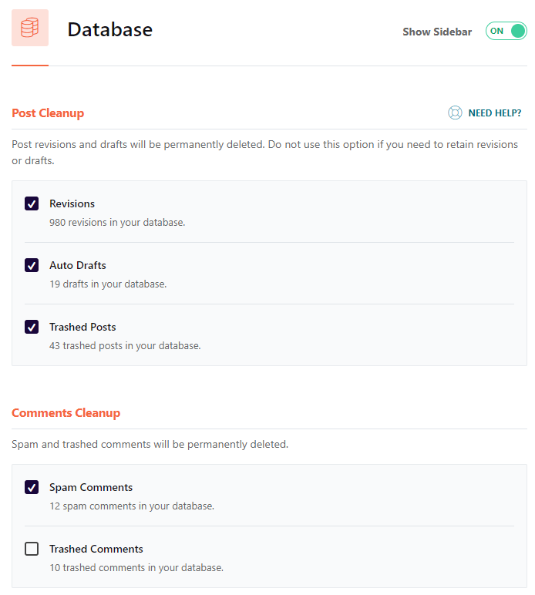Select the Trashed Posts option label
This screenshot has height=595, width=535.
pyautogui.click(x=82, y=327)
